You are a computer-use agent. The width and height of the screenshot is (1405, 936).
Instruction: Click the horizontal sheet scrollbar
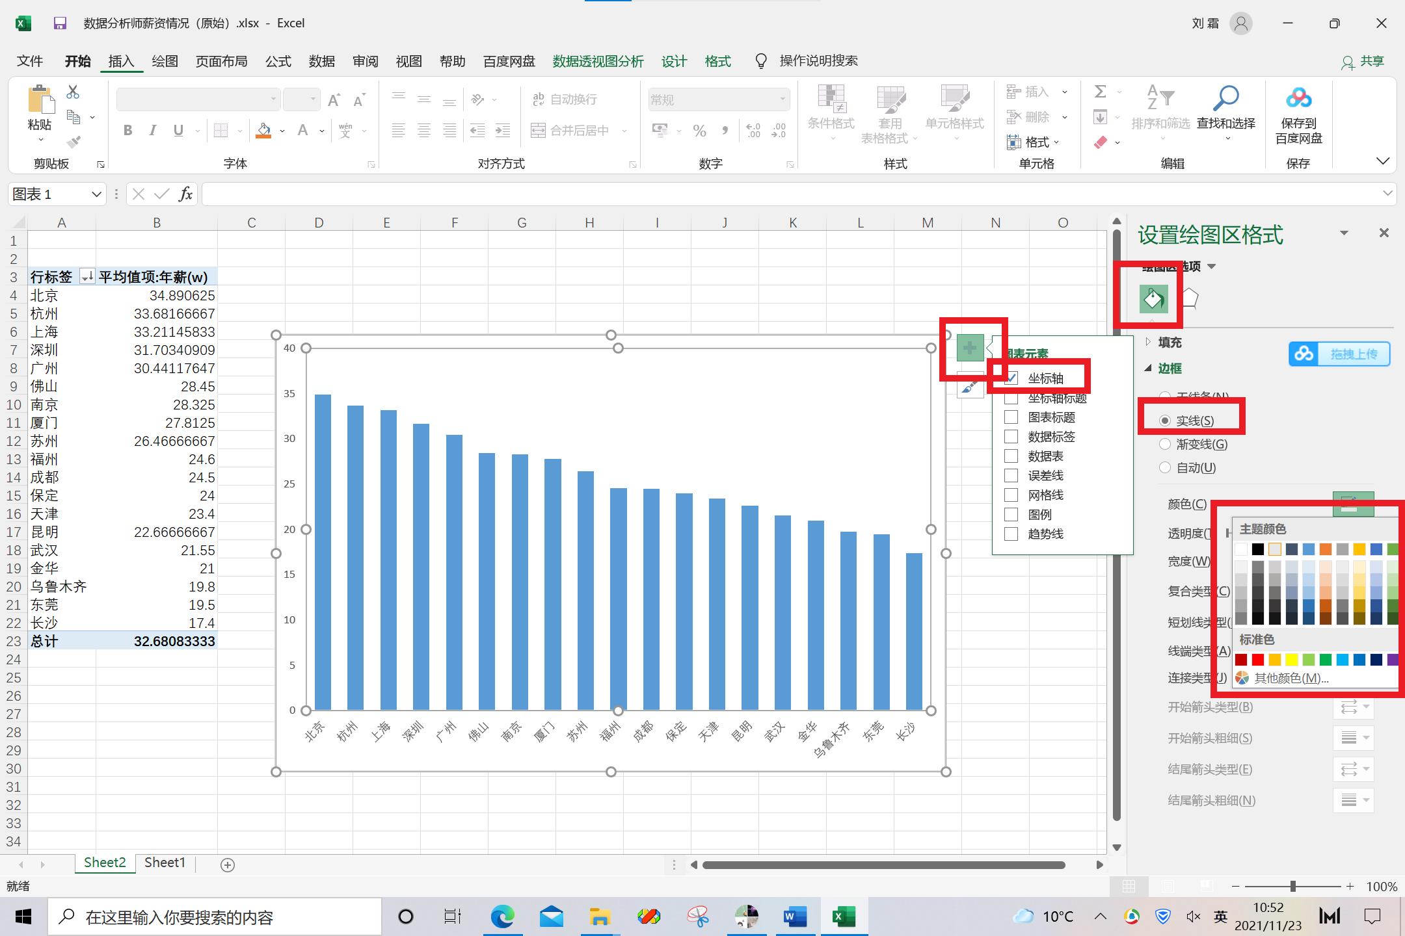click(x=883, y=865)
